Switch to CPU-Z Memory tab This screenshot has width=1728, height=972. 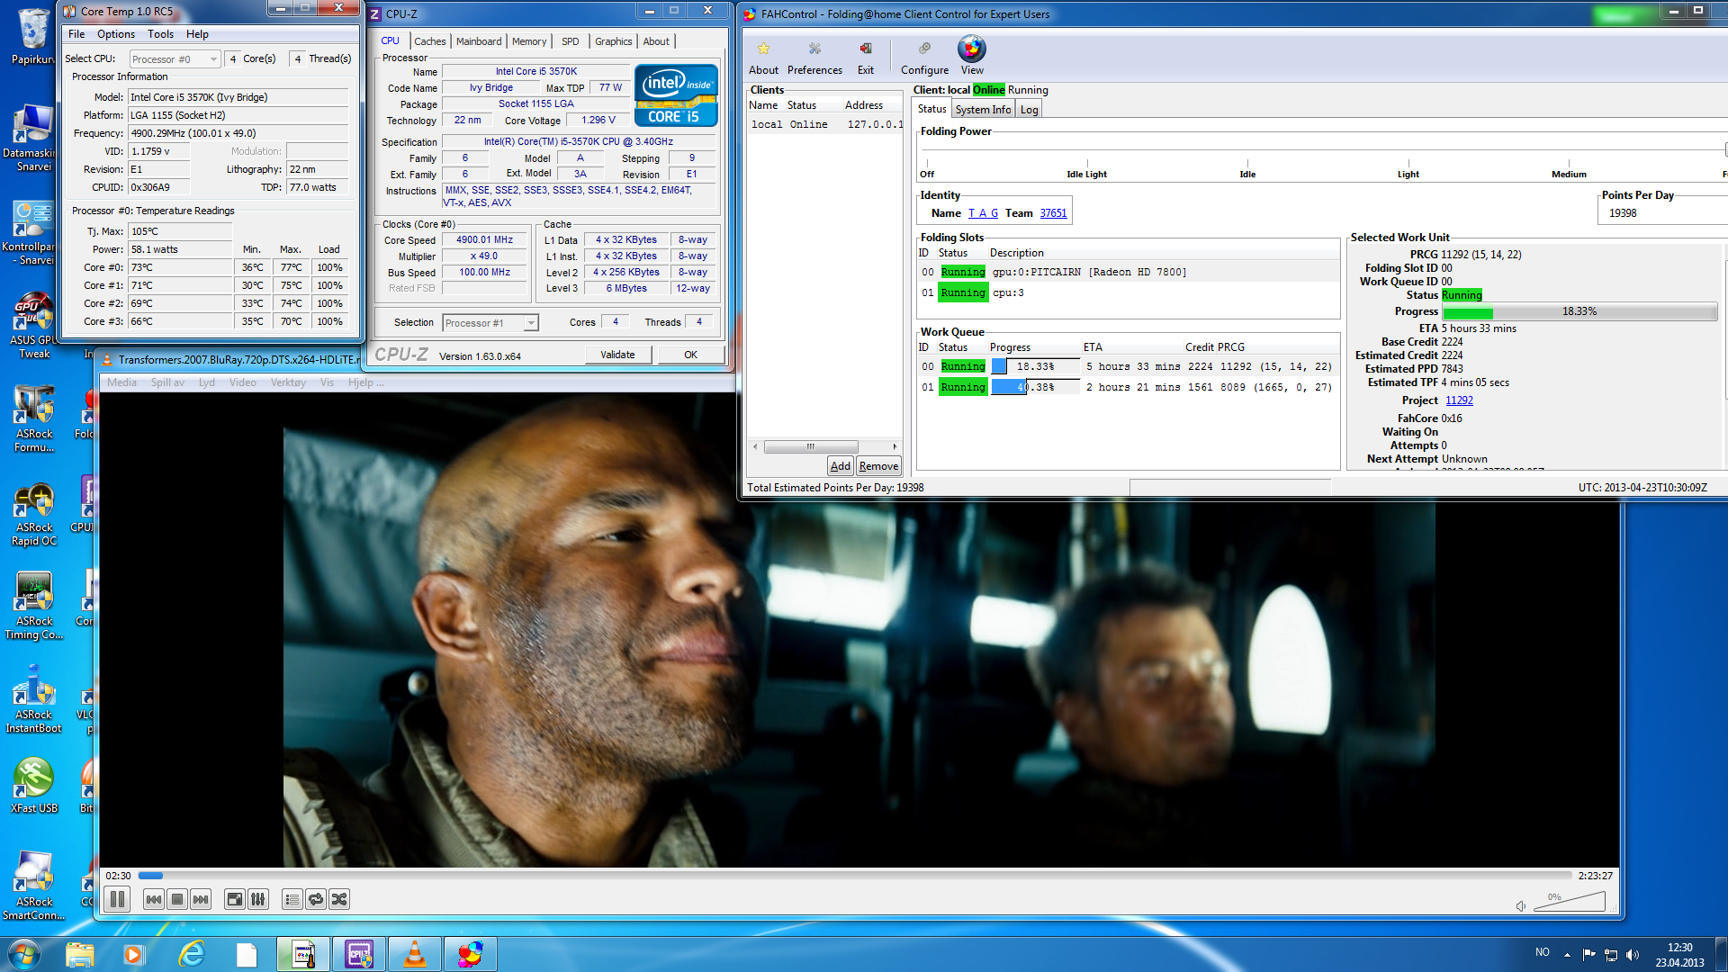529,41
